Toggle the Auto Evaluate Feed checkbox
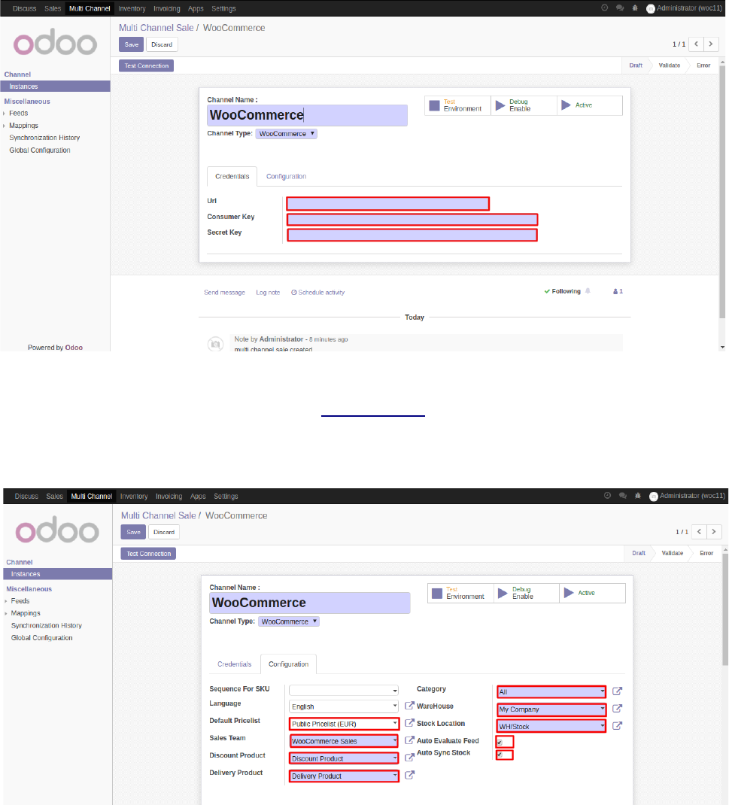The height and width of the screenshot is (805, 729). tap(500, 743)
